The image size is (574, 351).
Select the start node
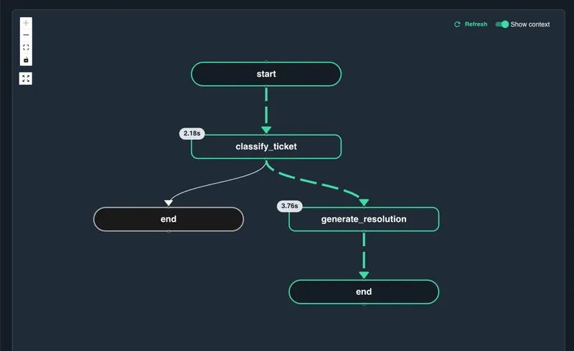click(266, 74)
